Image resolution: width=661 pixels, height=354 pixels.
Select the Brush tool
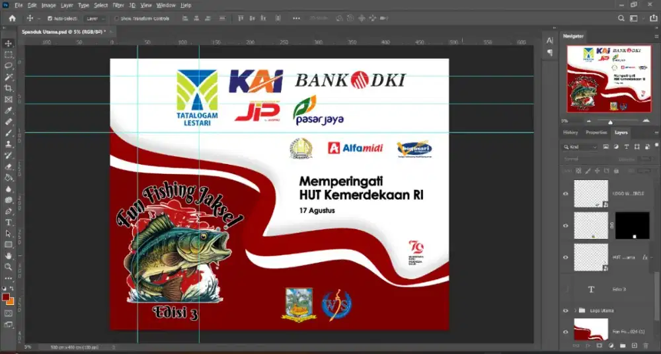click(x=8, y=133)
